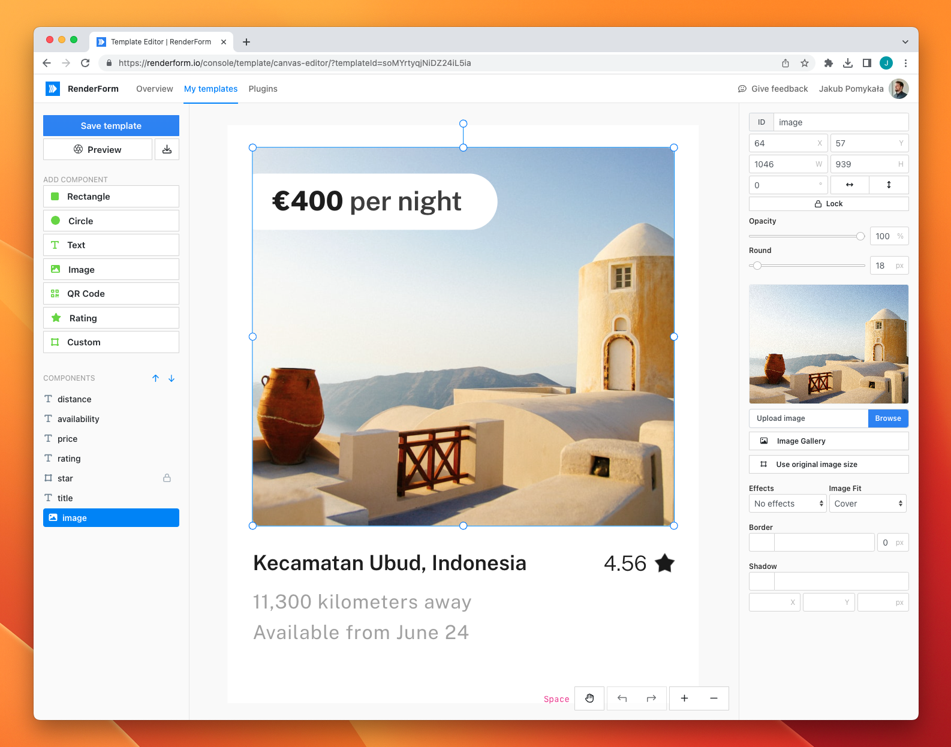
Task: Click the image preview thumbnail in properties
Action: click(829, 344)
